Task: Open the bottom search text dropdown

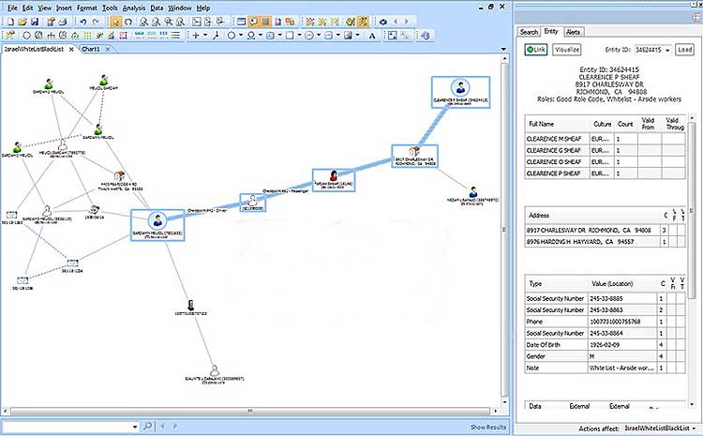Action: (x=135, y=427)
